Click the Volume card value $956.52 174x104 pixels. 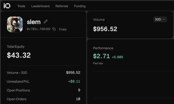(x=105, y=29)
